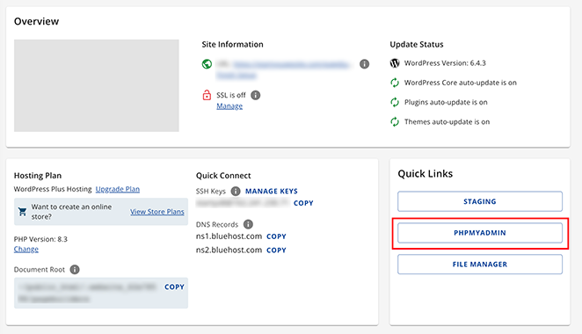Image resolution: width=582 pixels, height=334 pixels.
Task: Click WordPress Core auto-update refresh icon
Action: click(395, 83)
